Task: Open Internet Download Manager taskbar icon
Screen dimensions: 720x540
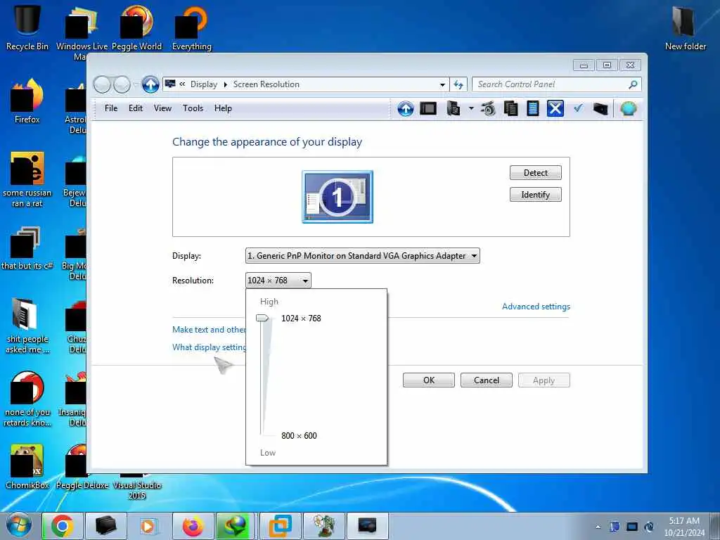Action: tap(236, 526)
